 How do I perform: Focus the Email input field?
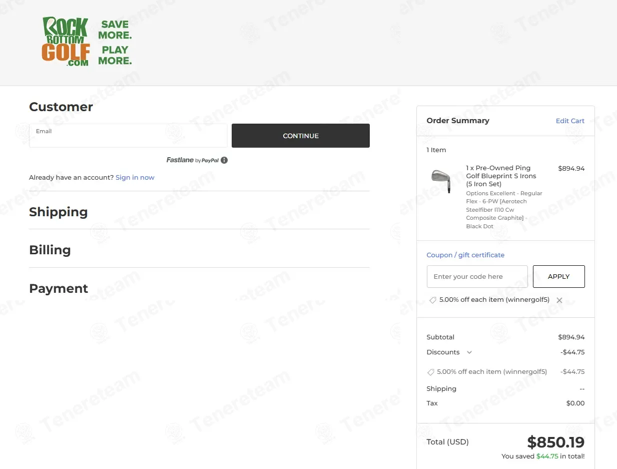click(x=128, y=136)
